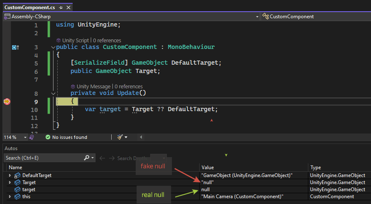Open the CustomComponent type navigation dropdown
Image resolution: width=371 pixels, height=204 pixels.
pyautogui.click(x=315, y=17)
